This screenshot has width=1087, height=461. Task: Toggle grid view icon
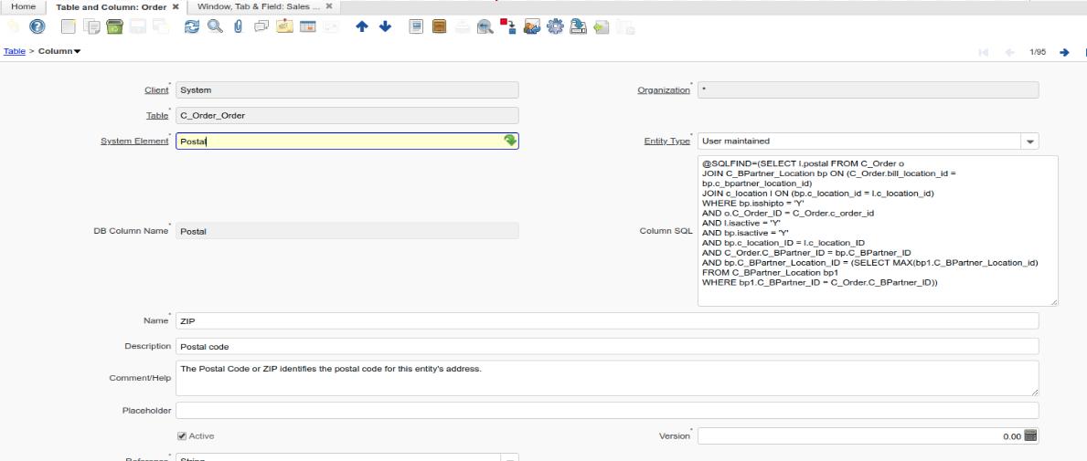pos(308,26)
